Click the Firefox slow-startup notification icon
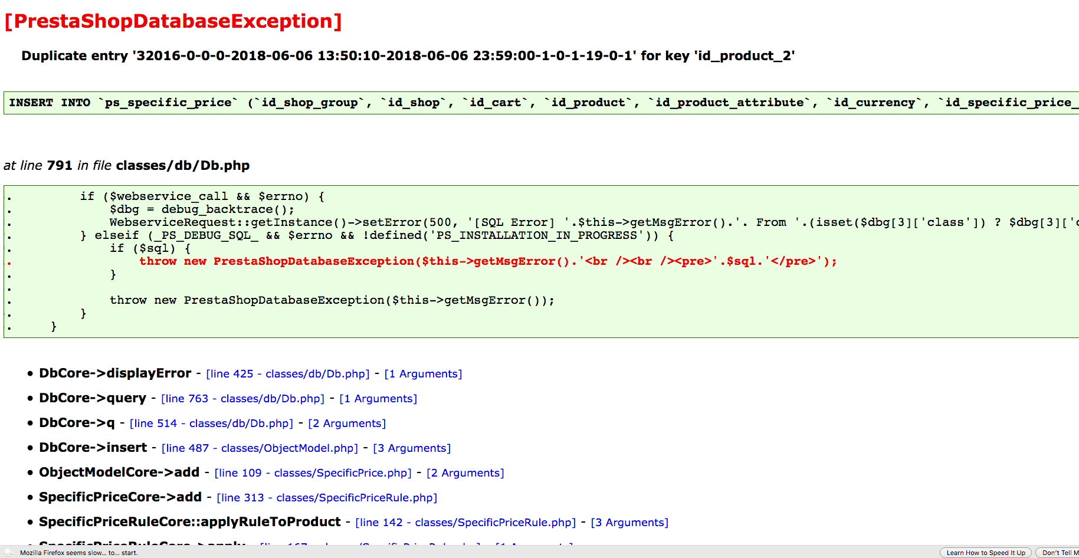This screenshot has height=558, width=1079. point(9,553)
